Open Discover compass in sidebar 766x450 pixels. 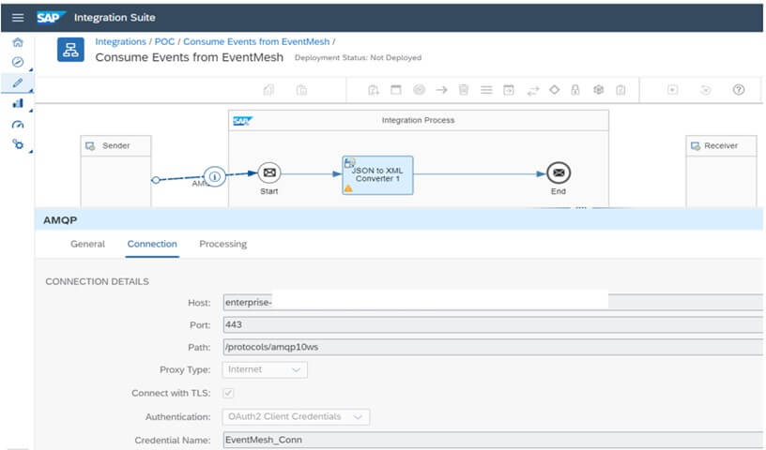[x=18, y=62]
